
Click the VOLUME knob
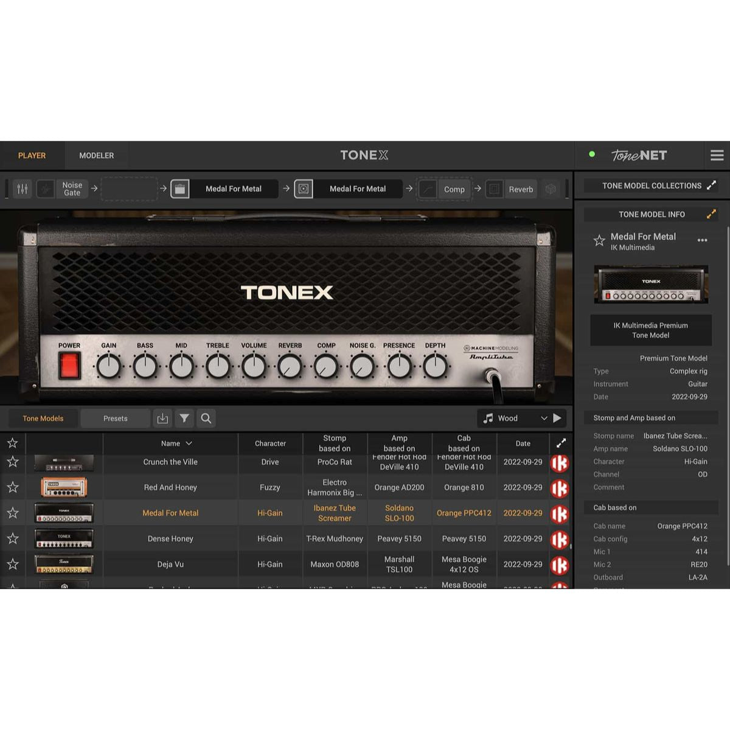point(254,367)
